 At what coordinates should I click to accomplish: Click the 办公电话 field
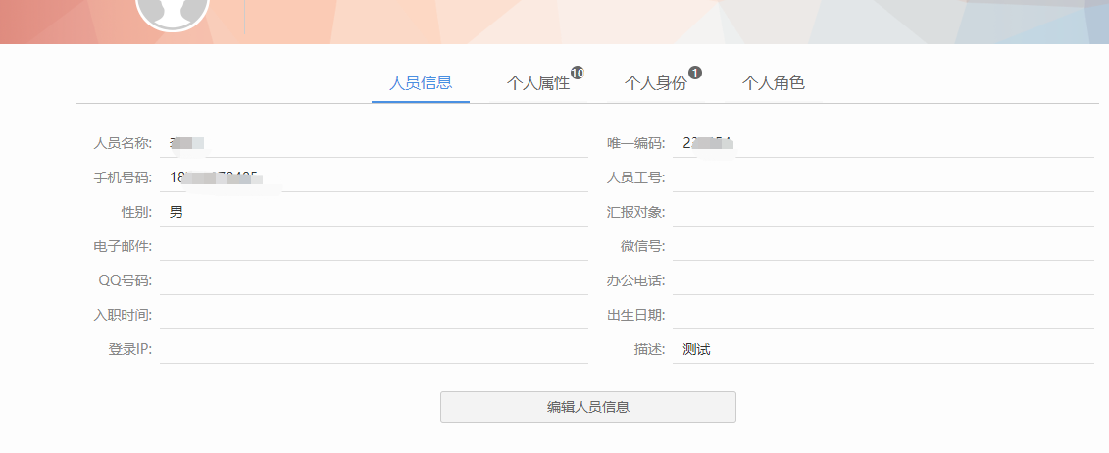tap(882, 280)
